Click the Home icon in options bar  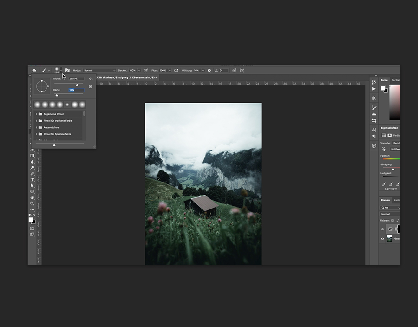pos(34,71)
